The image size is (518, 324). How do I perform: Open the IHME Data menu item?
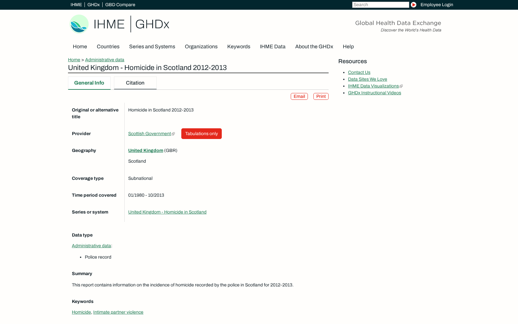pyautogui.click(x=273, y=47)
